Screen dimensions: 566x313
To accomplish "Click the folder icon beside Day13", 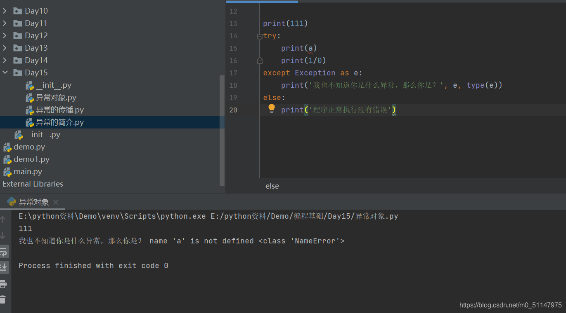I will click(17, 48).
